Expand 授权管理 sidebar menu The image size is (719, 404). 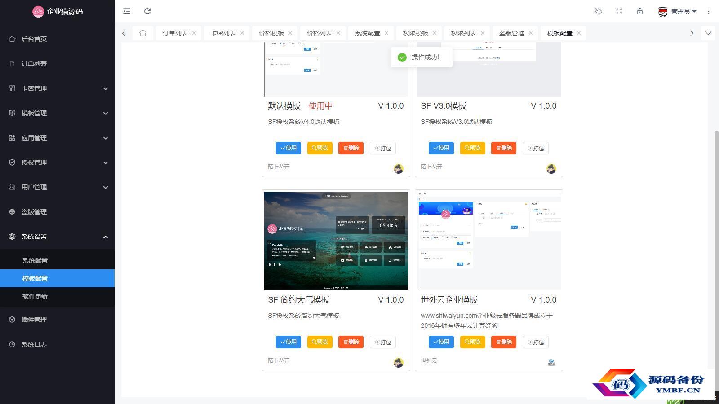(x=57, y=162)
